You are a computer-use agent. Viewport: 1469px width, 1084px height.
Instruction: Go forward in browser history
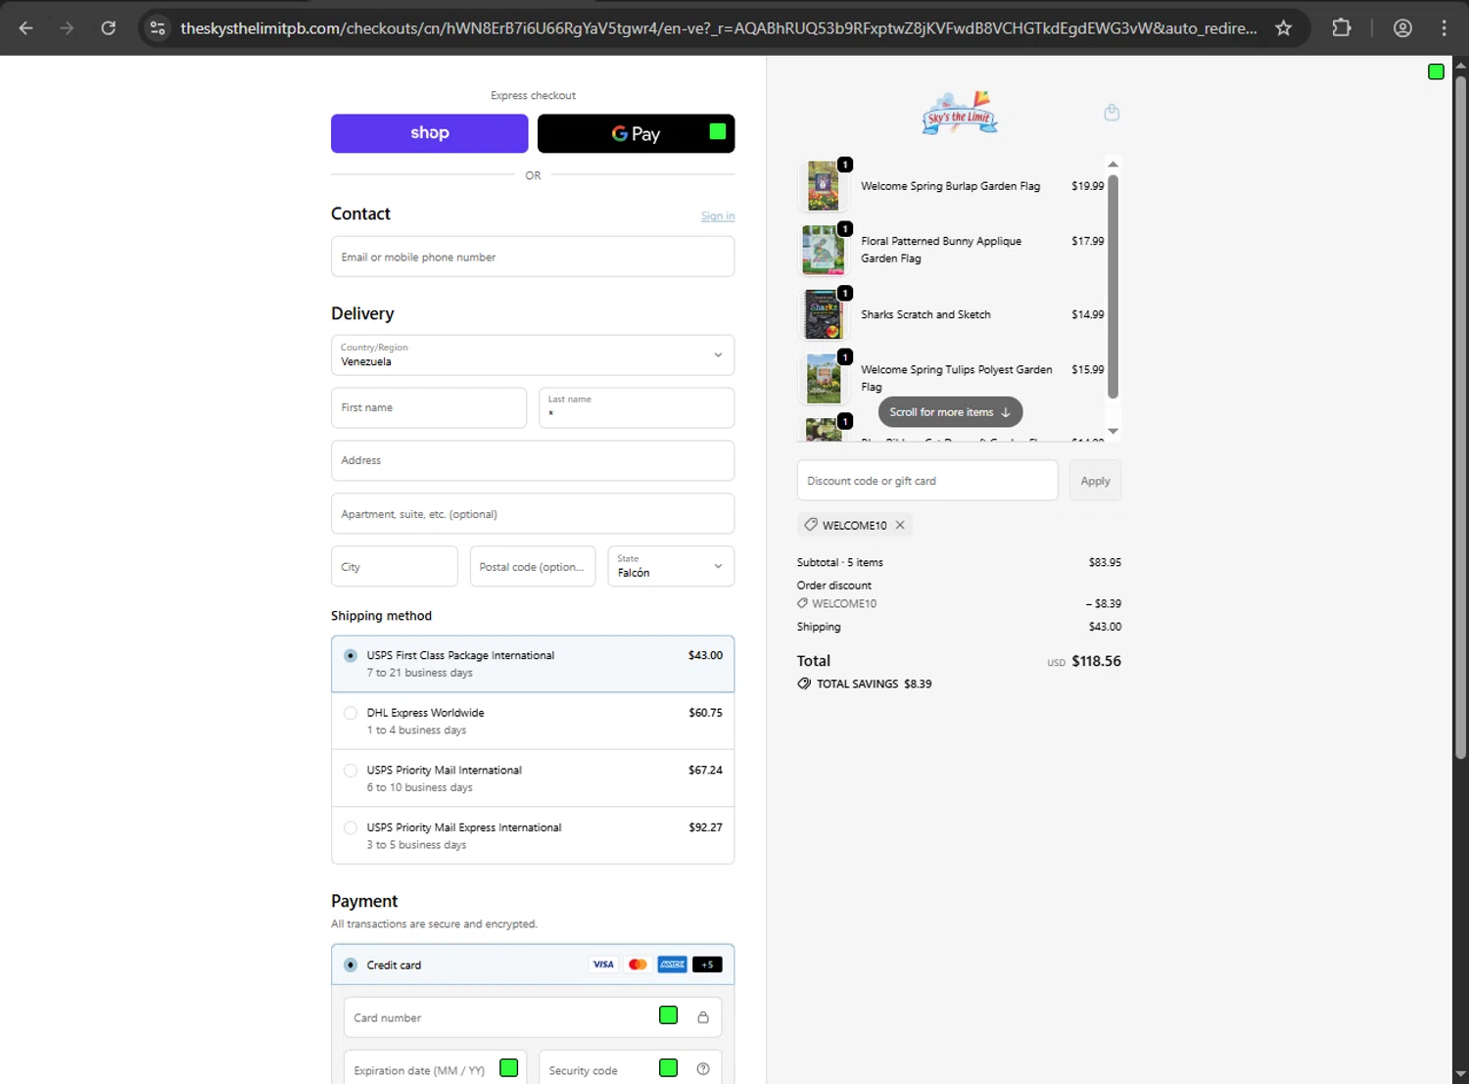coord(67,27)
